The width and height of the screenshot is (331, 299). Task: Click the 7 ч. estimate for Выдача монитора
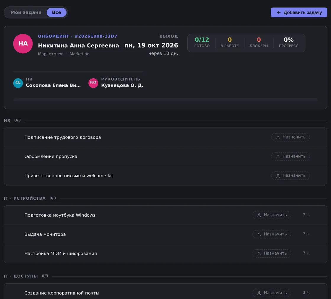tap(306, 234)
